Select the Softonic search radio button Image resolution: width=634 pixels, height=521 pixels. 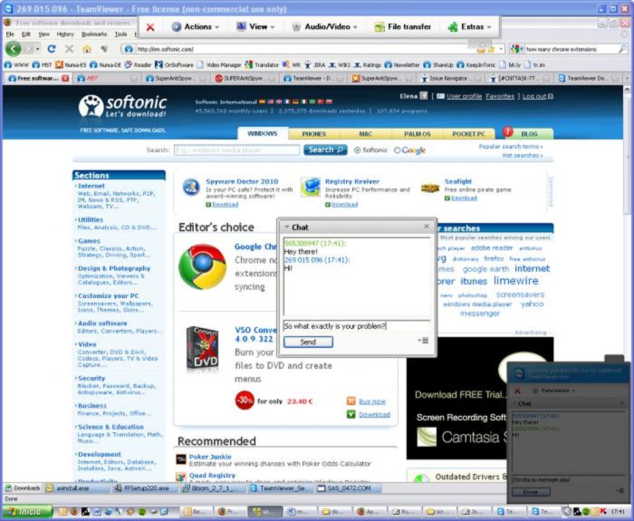(357, 150)
